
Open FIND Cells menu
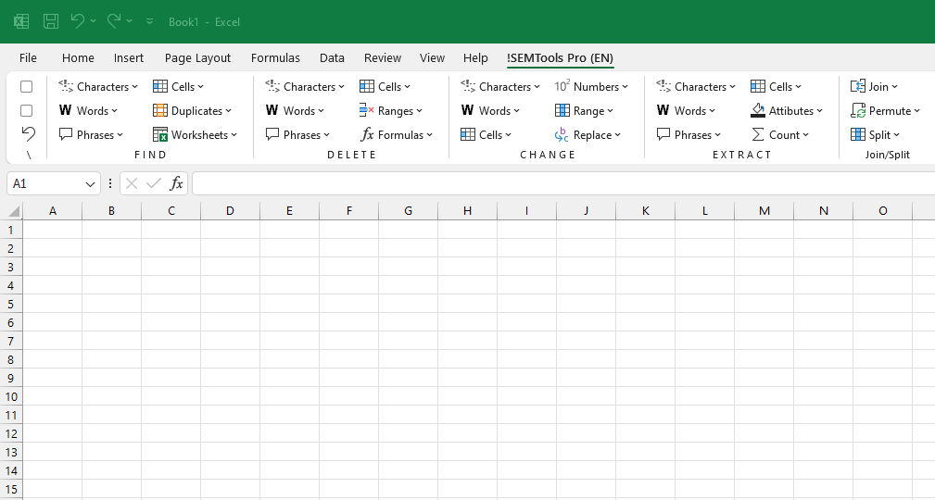pyautogui.click(x=178, y=86)
